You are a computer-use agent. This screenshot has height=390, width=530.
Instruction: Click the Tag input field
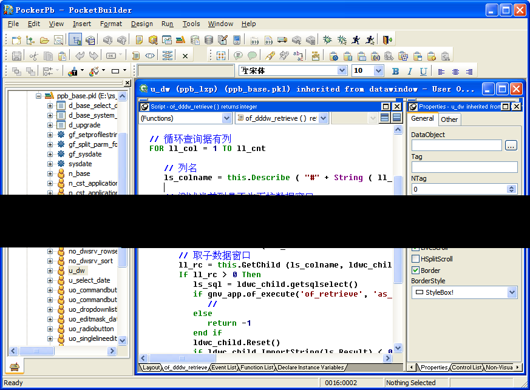[x=464, y=167]
